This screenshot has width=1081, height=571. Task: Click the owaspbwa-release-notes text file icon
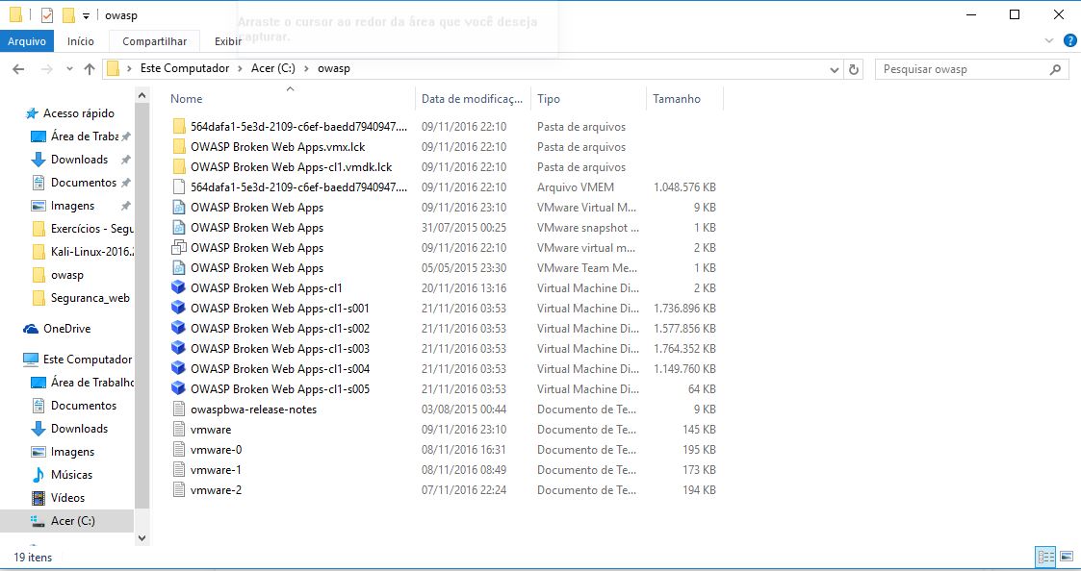pyautogui.click(x=178, y=410)
